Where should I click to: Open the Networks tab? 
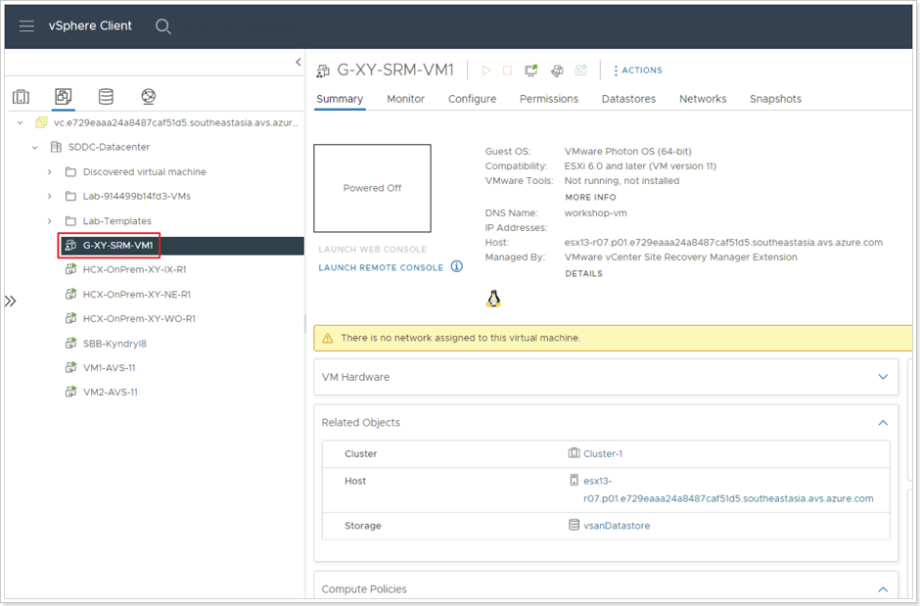pos(703,99)
